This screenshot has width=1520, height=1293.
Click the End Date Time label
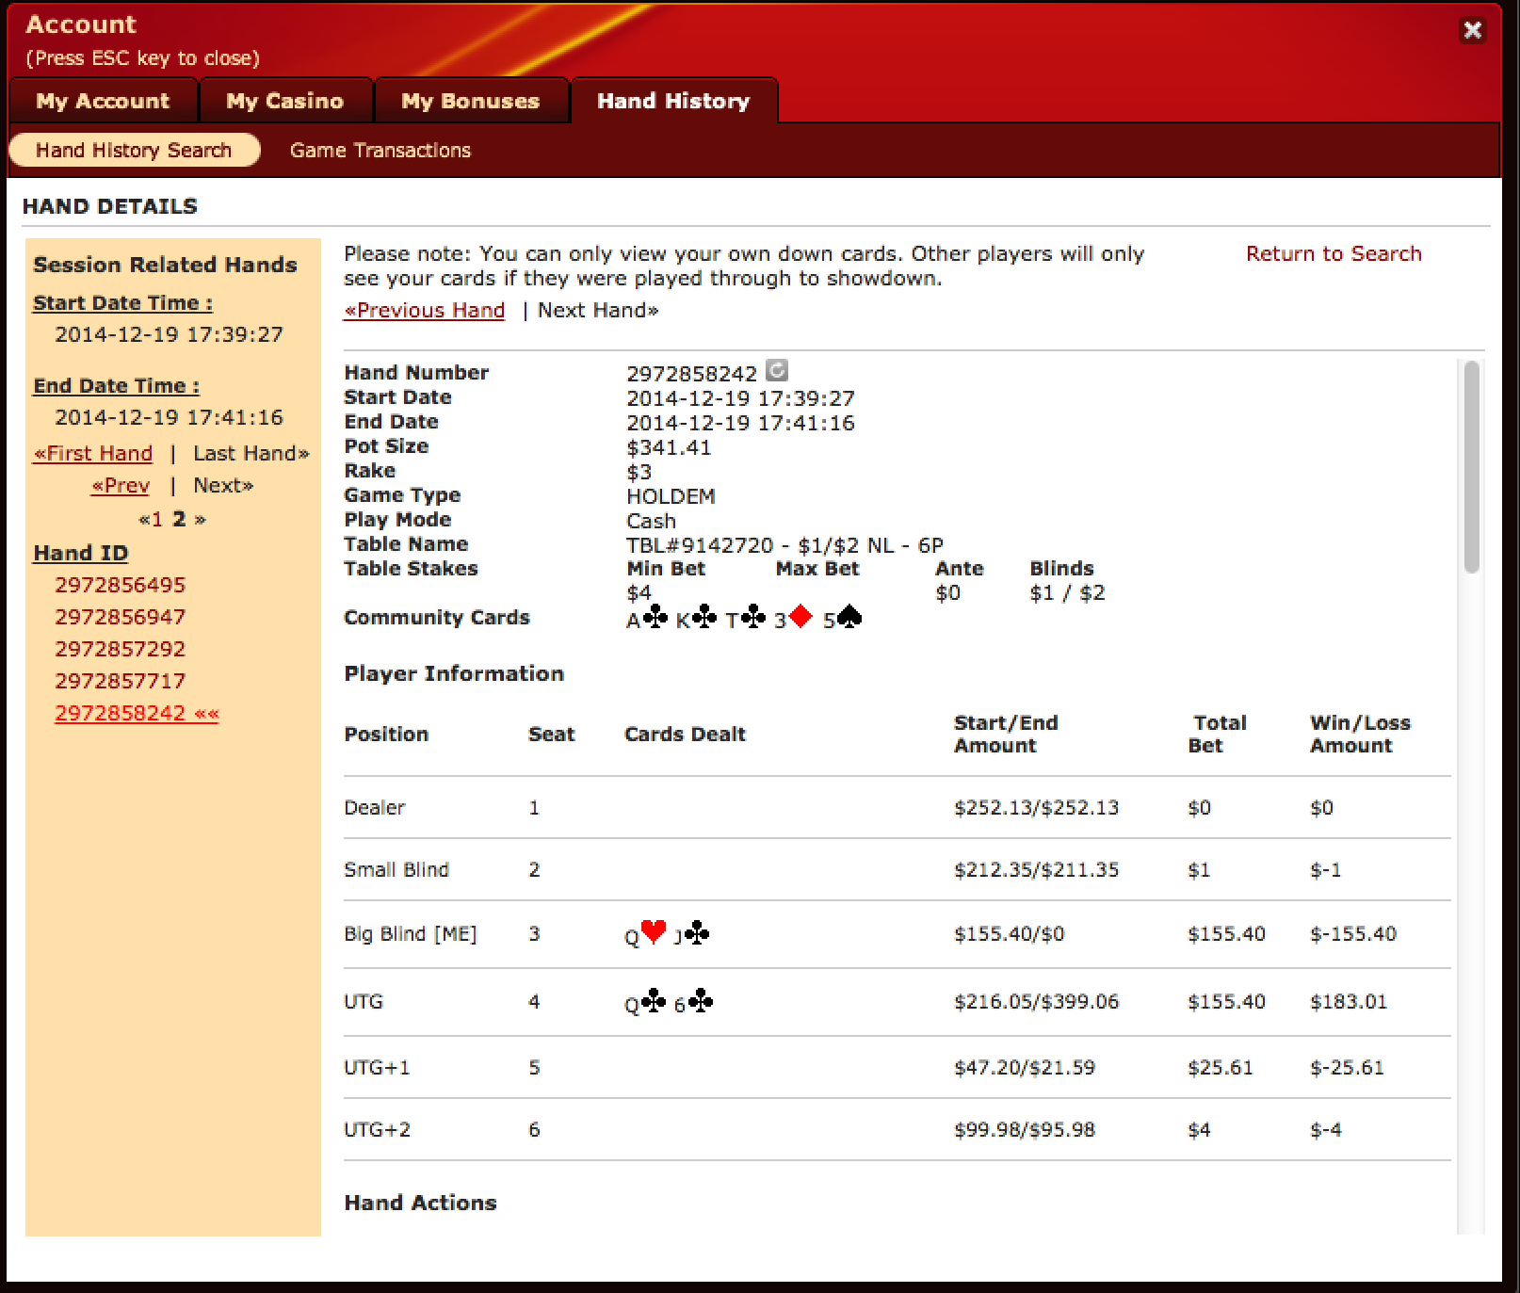[x=116, y=386]
